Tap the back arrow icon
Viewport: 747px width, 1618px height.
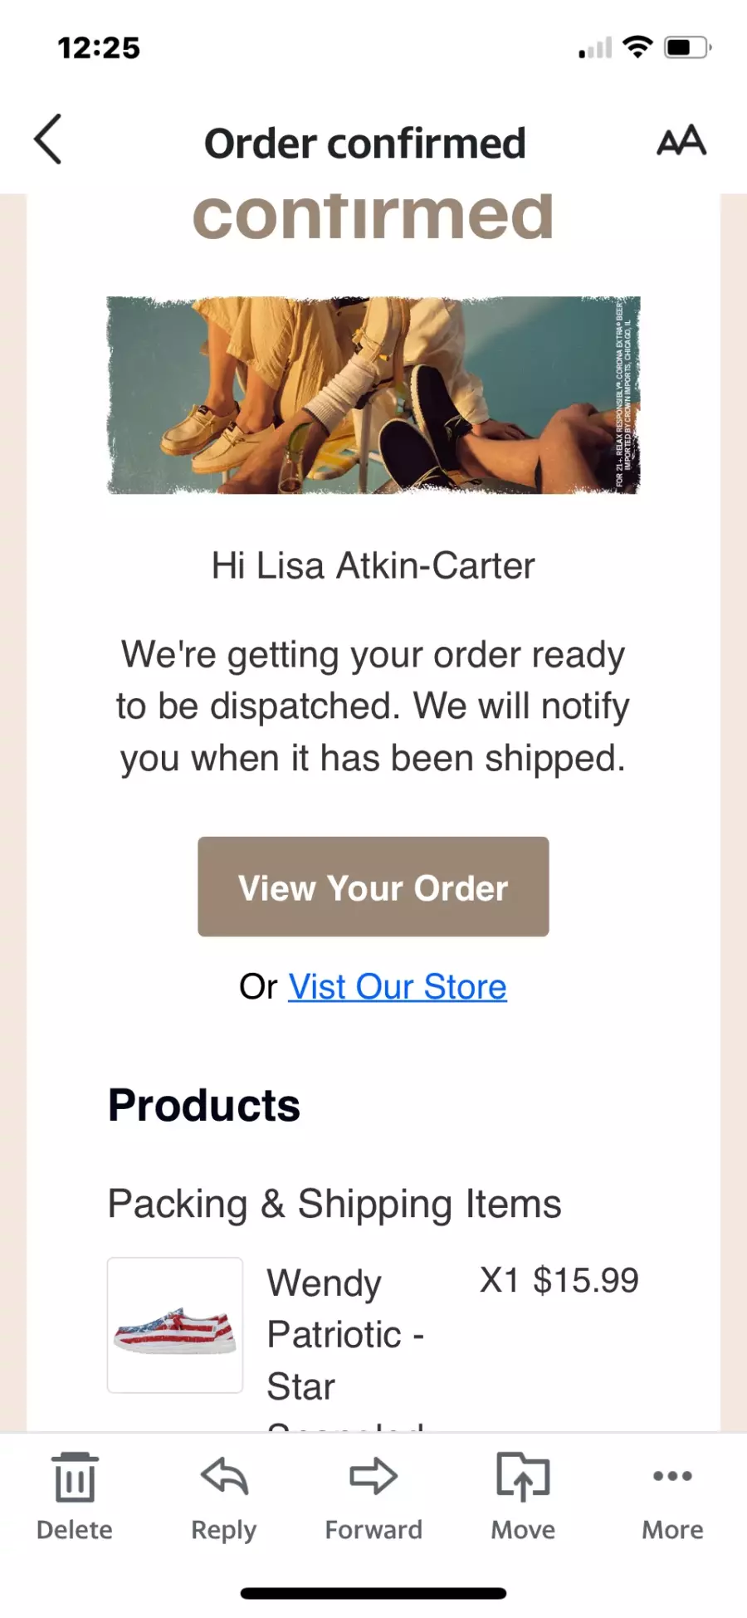48,139
